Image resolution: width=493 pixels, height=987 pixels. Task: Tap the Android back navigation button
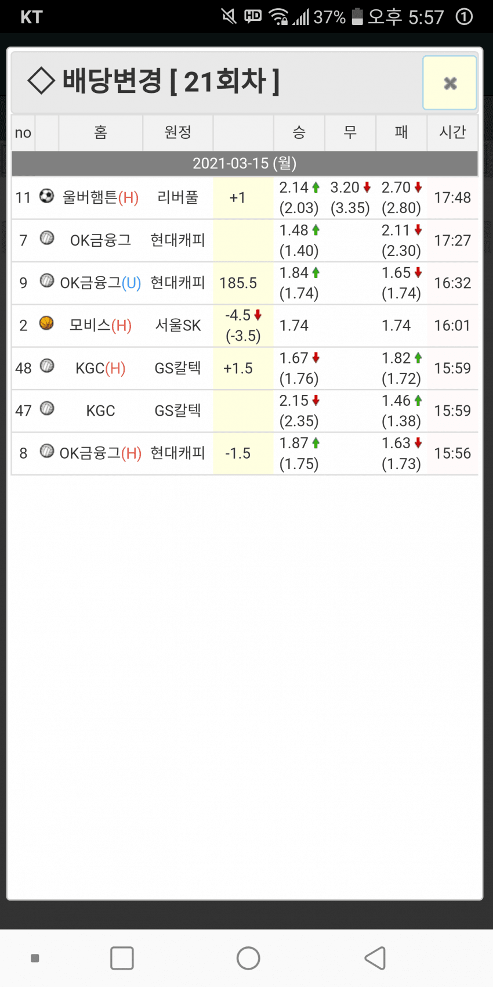(x=375, y=958)
